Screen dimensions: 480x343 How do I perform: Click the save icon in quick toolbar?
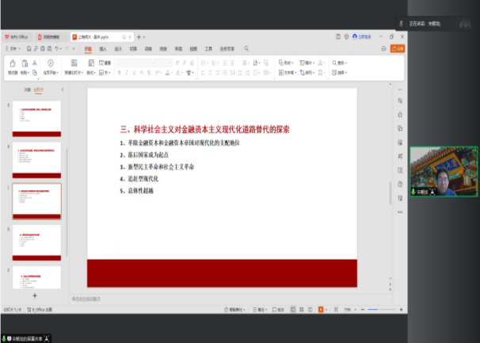tap(28, 48)
